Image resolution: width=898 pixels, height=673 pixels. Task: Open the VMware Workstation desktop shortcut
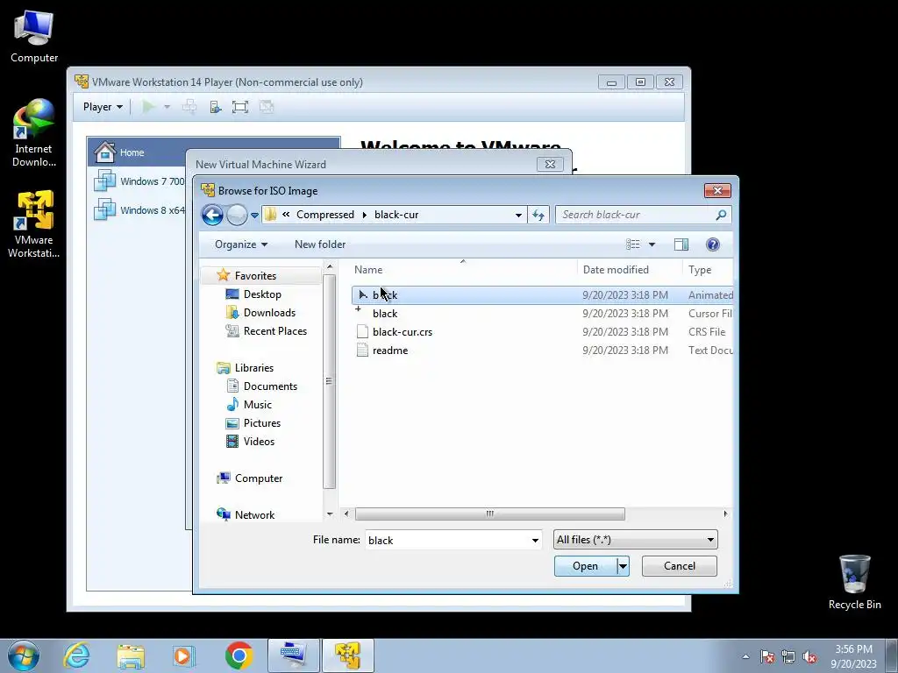click(x=34, y=224)
